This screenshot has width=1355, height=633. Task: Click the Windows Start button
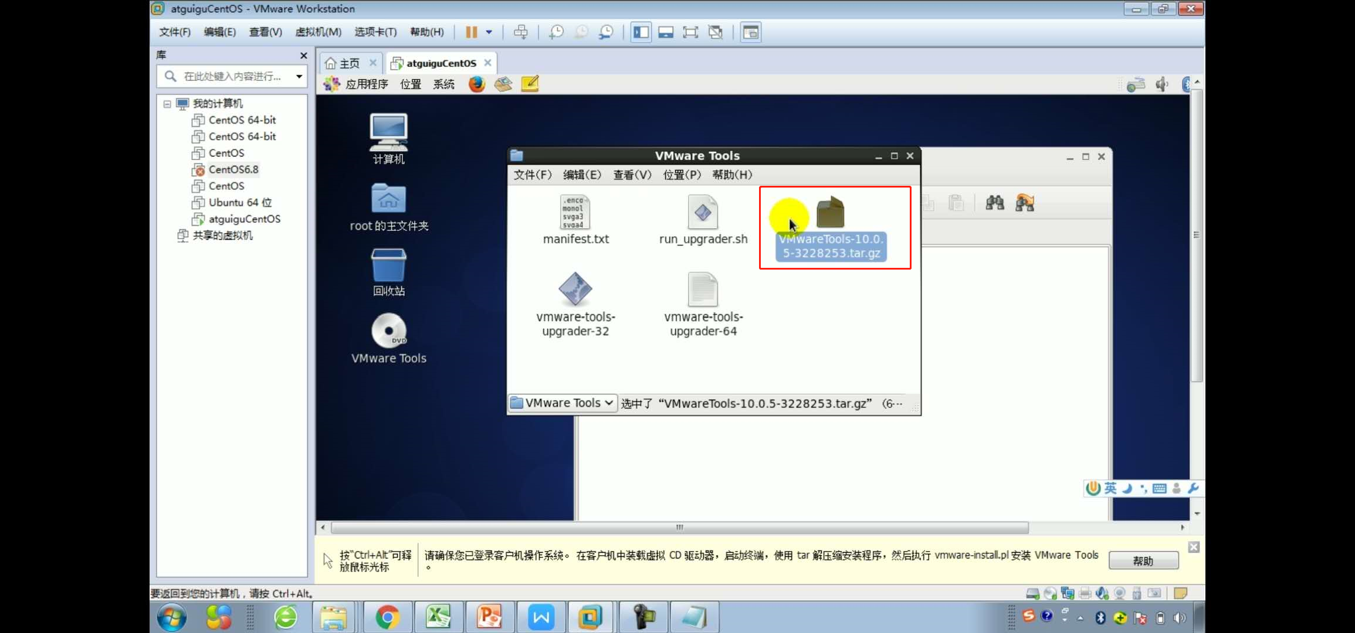[x=171, y=617]
